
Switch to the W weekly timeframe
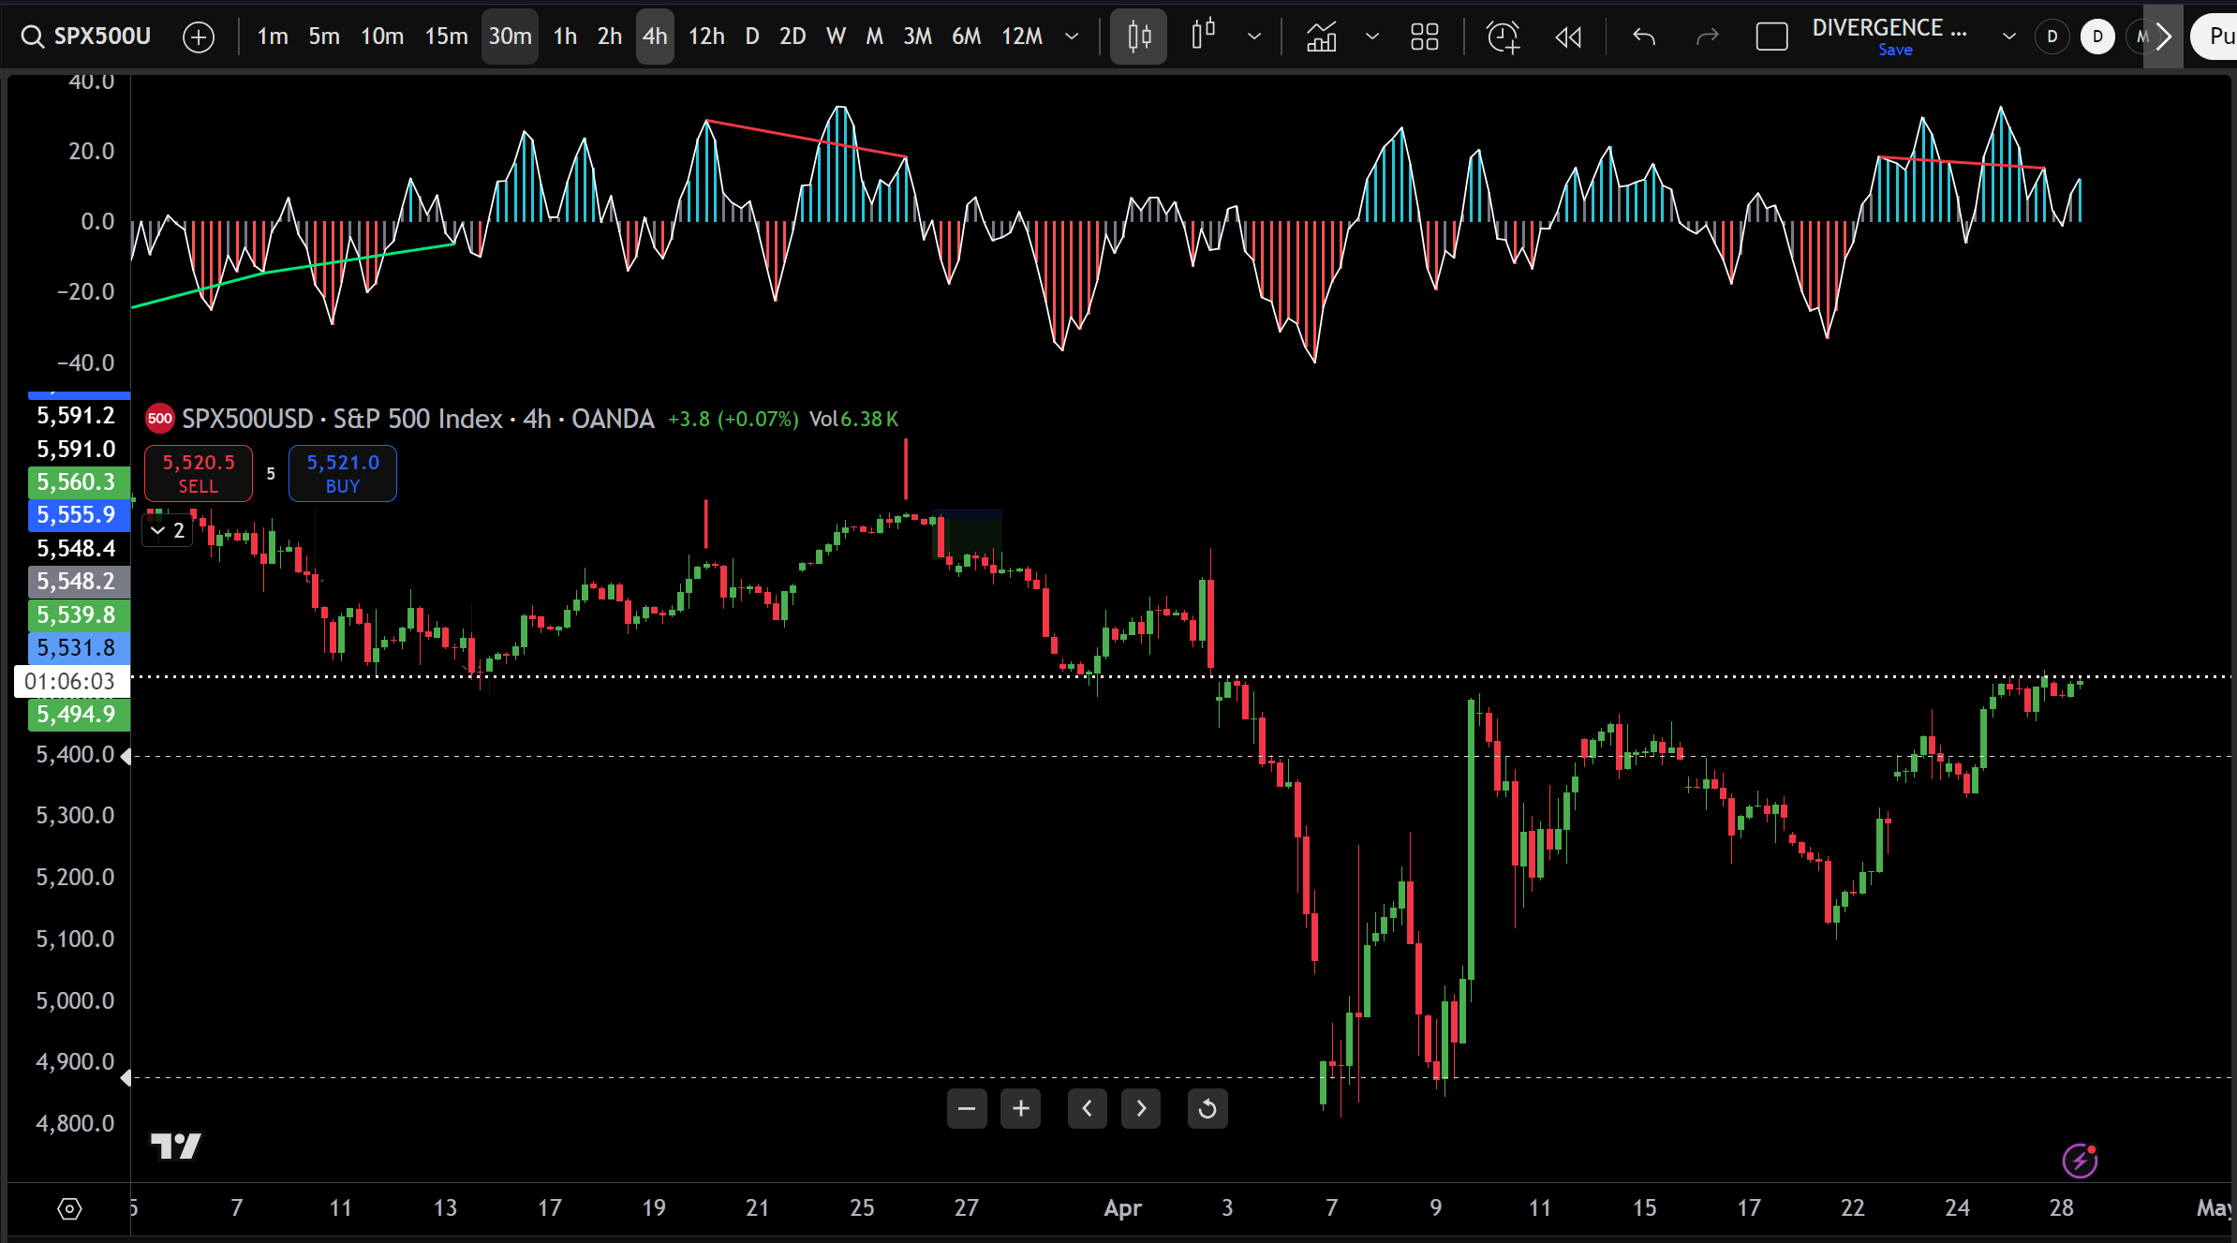click(836, 37)
